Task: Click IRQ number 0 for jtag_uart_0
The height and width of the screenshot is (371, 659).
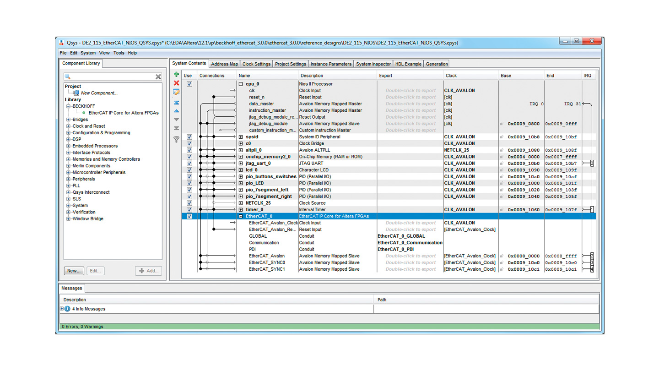Action: pyautogui.click(x=592, y=164)
